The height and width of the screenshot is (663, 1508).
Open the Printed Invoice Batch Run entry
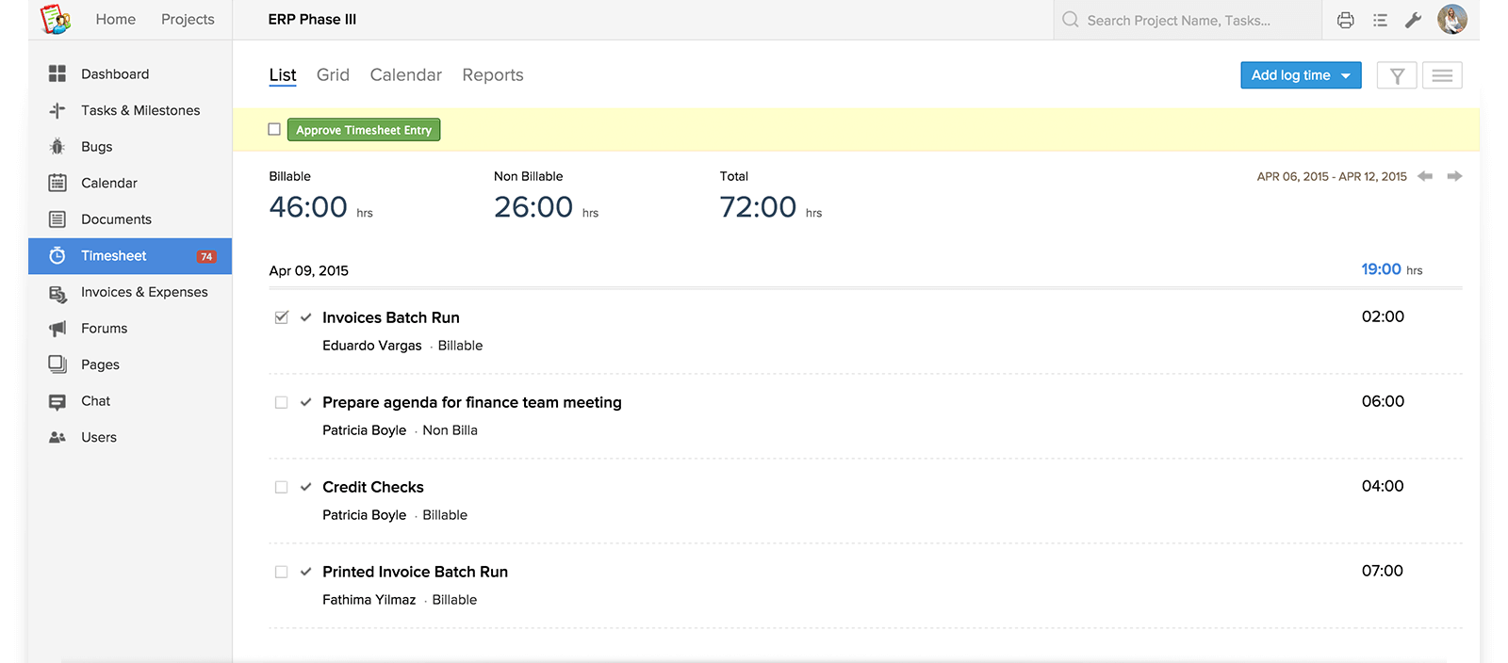pos(415,572)
